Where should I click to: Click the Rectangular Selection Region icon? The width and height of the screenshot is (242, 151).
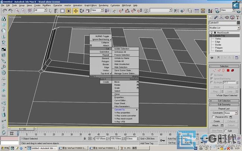62,11
